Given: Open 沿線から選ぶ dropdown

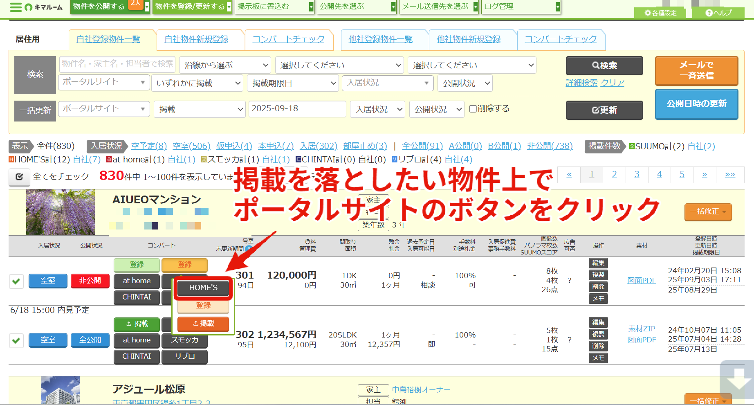Looking at the screenshot, I should point(225,65).
